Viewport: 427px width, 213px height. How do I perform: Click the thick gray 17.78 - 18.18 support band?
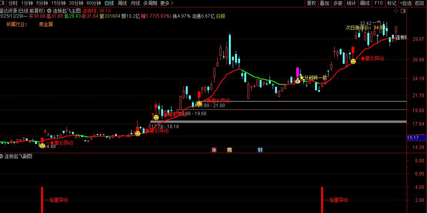(279, 122)
